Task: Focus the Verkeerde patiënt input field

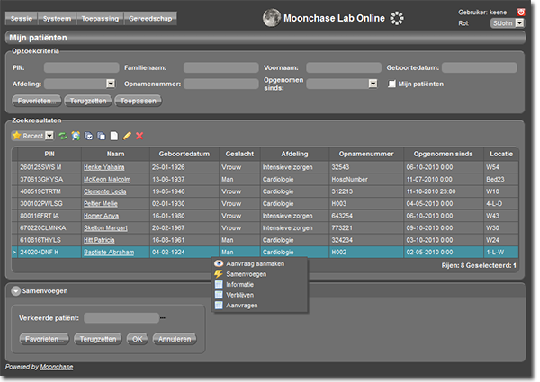Action: click(121, 318)
